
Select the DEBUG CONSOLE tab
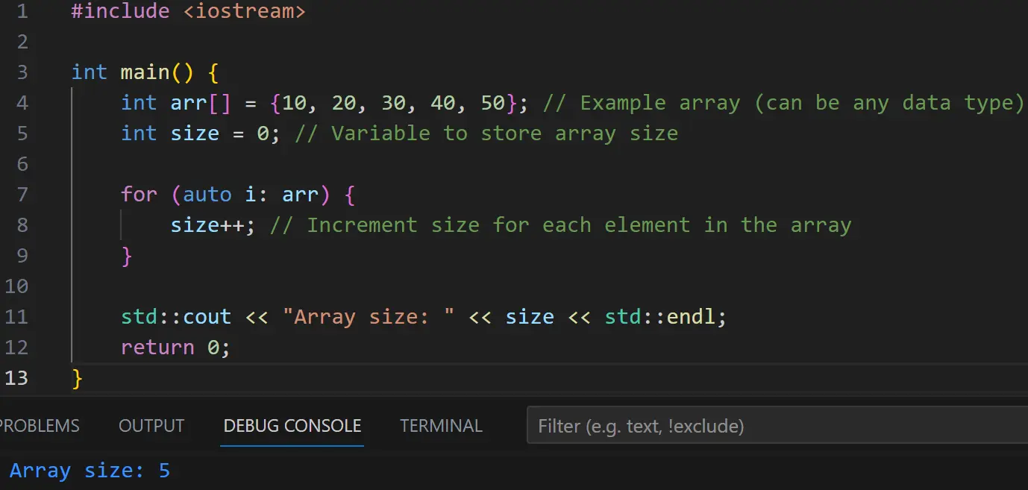pos(292,425)
